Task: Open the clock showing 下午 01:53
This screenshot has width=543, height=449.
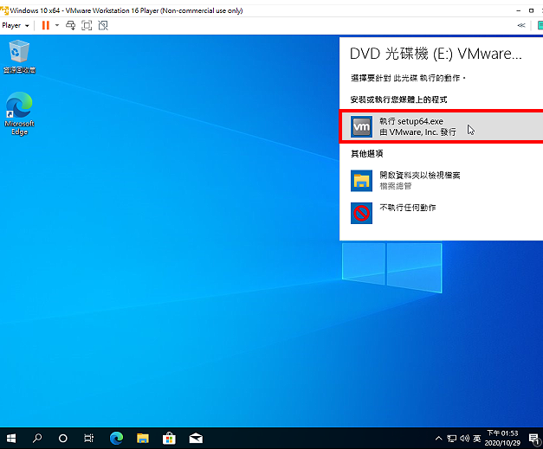Action: coord(502,438)
